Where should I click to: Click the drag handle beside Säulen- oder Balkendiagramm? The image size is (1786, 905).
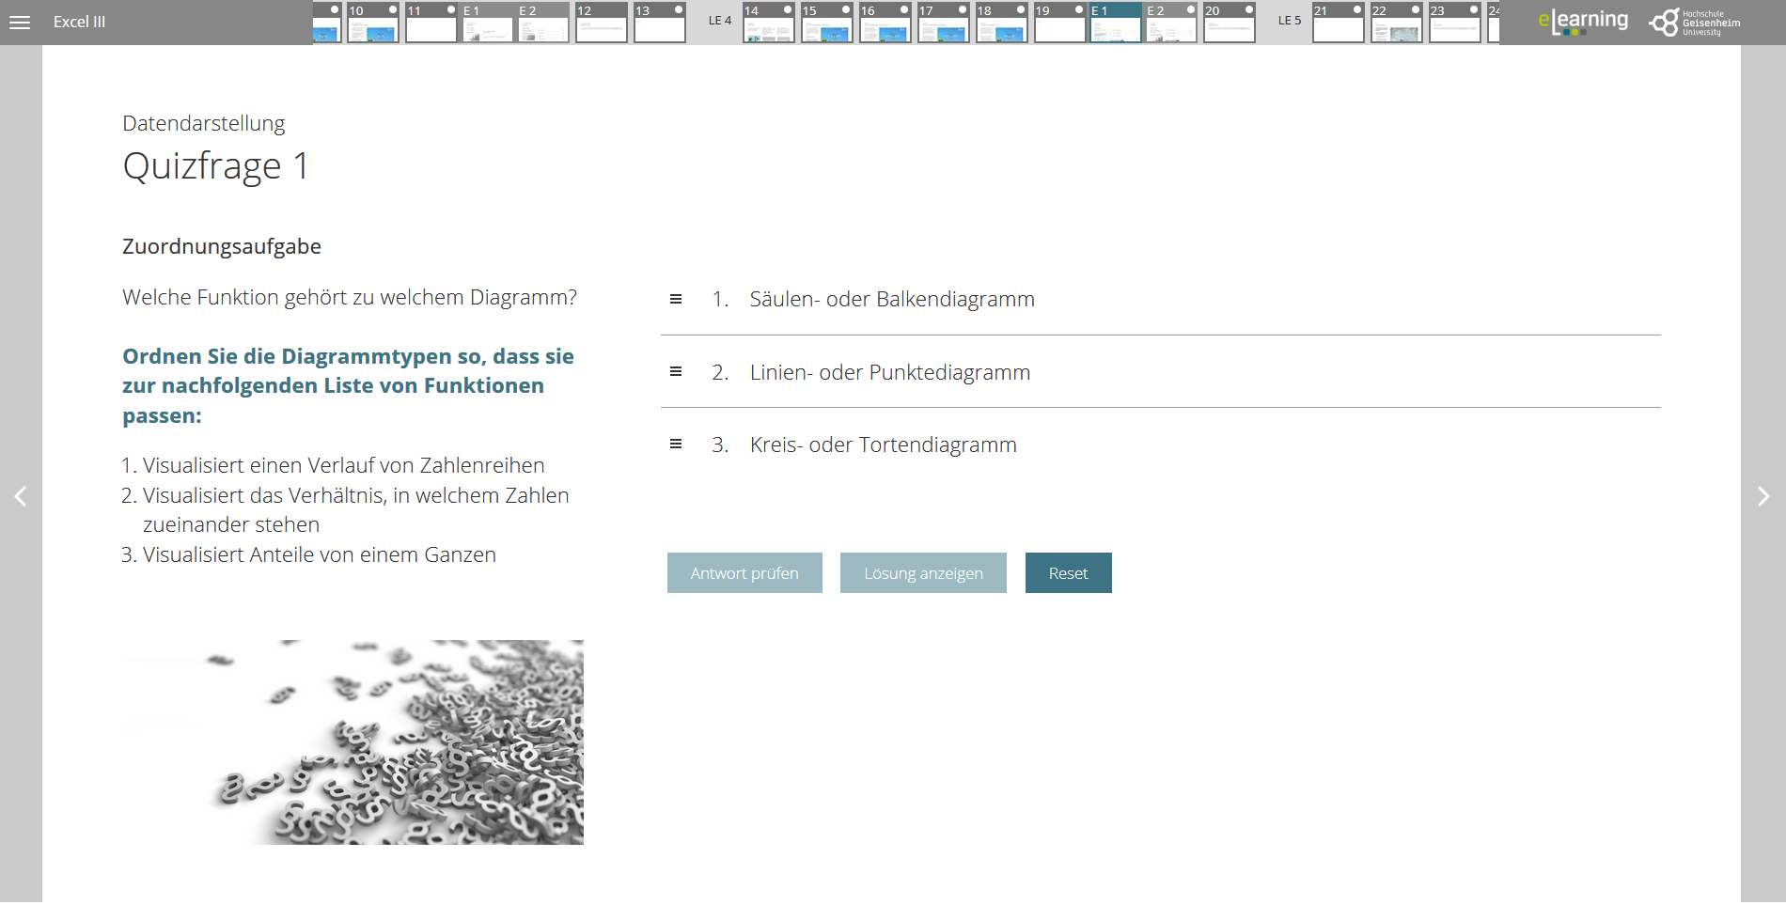676,298
